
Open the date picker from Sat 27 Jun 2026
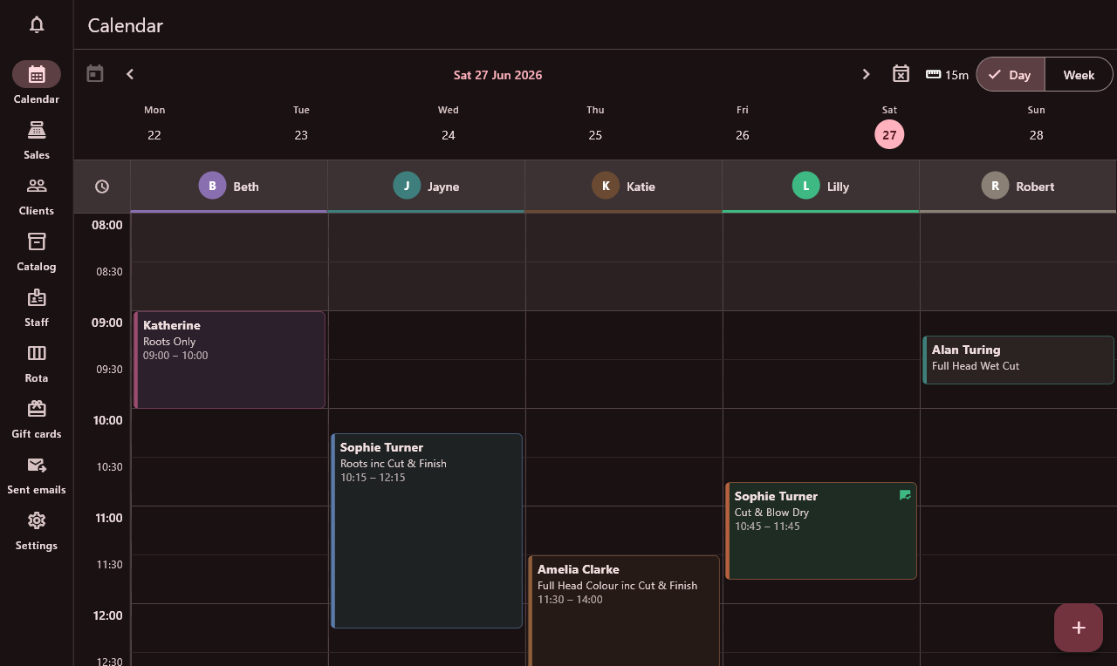point(497,75)
